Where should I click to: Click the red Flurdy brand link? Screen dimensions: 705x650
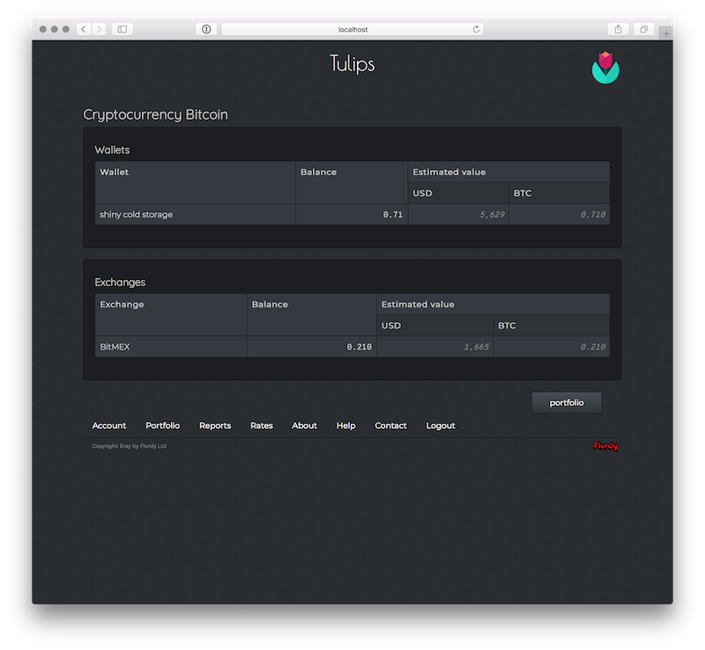click(605, 446)
